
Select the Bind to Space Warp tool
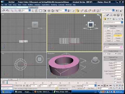[x=20, y=11]
